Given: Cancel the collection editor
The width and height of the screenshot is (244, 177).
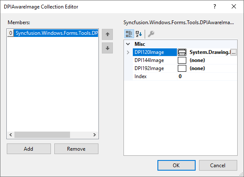Looking at the screenshot, I should pos(218,165).
